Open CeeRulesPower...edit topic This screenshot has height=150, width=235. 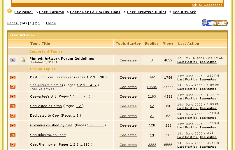tap(48, 135)
